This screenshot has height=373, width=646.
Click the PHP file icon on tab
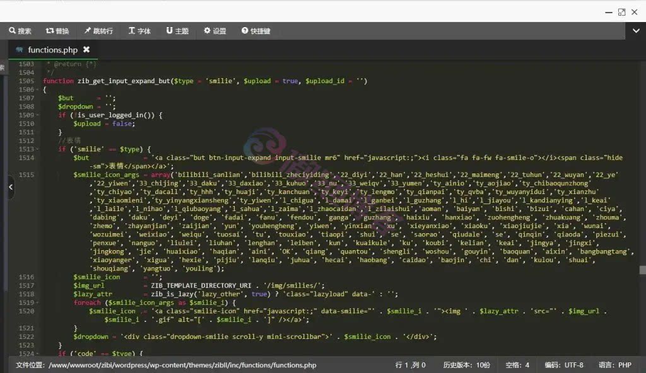point(20,50)
